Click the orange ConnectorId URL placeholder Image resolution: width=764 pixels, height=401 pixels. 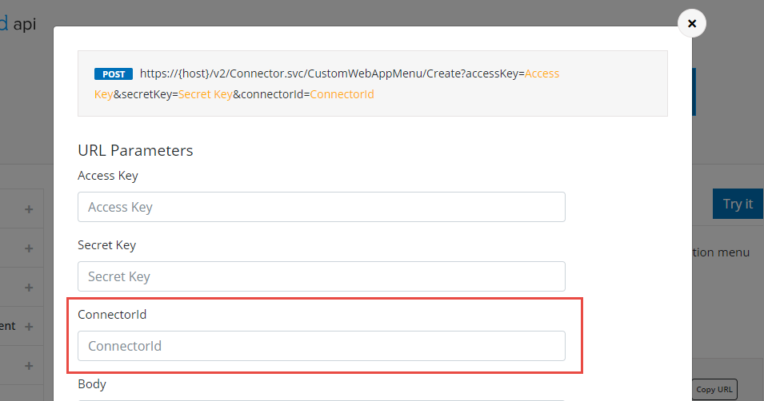[x=342, y=94]
